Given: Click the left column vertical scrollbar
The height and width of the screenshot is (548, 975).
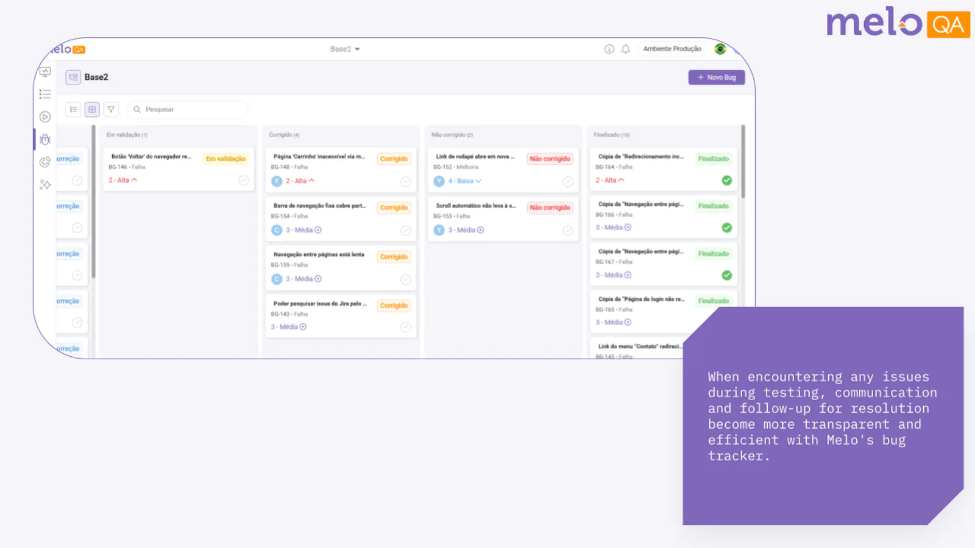Looking at the screenshot, I should pos(93,201).
